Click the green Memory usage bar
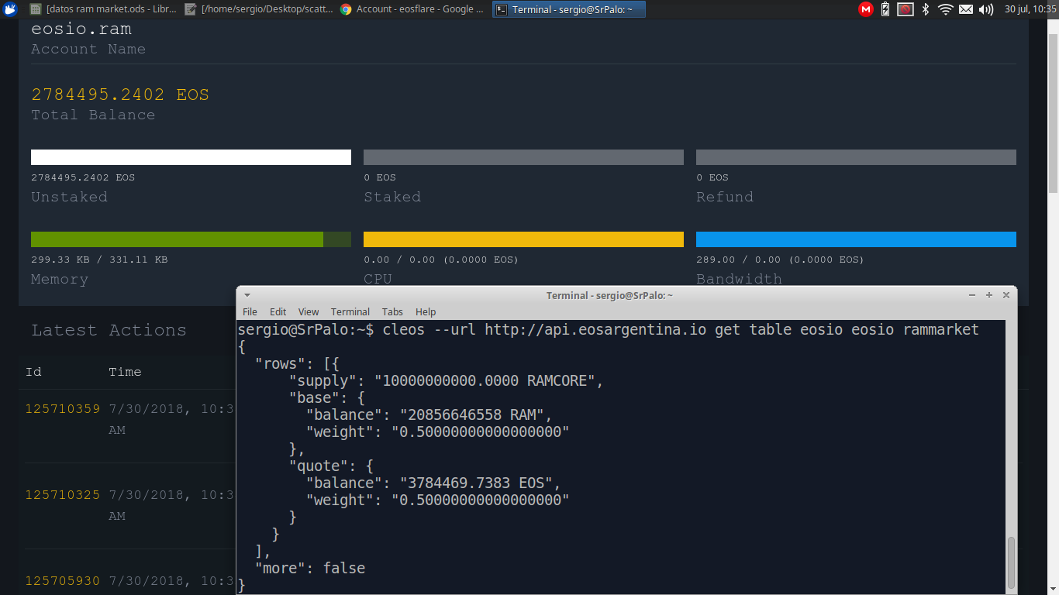The height and width of the screenshot is (595, 1059). pos(191,239)
